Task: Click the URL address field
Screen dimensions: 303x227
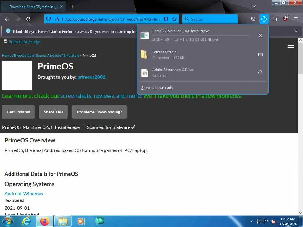Action: click(x=111, y=19)
